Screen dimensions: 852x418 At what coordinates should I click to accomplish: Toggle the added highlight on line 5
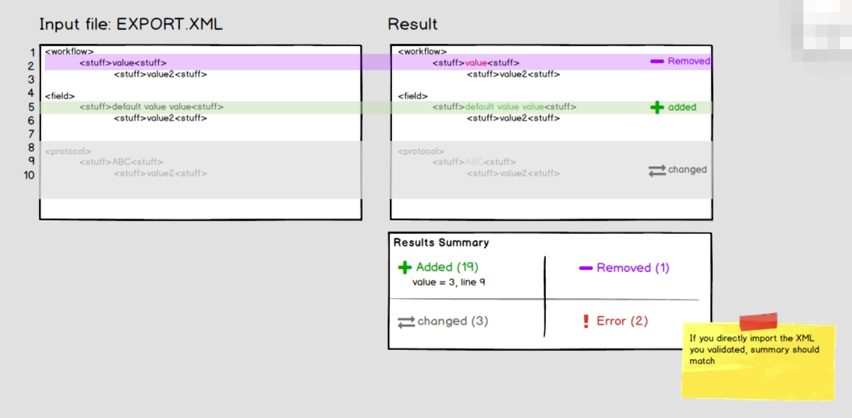pyautogui.click(x=174, y=107)
